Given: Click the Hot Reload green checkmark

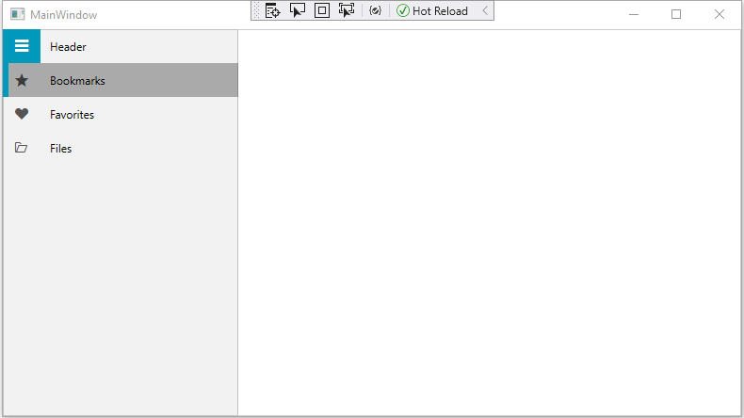Looking at the screenshot, I should tap(403, 10).
